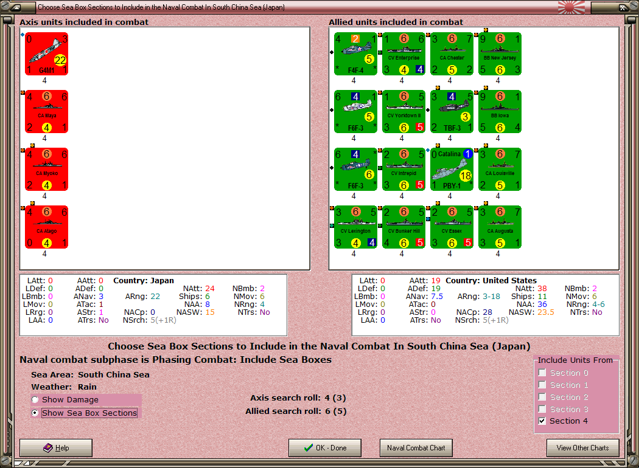
Task: Click the Japanese rising sun flag icon
Action: click(571, 7)
